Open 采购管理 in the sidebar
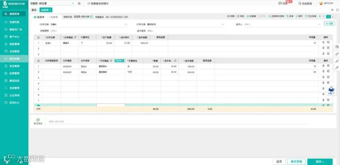 pos(14,52)
